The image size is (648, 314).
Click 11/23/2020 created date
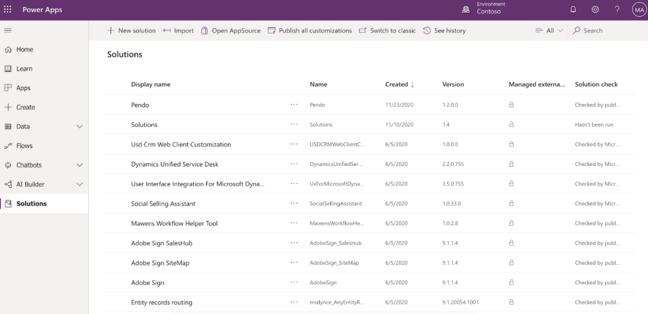tap(399, 105)
